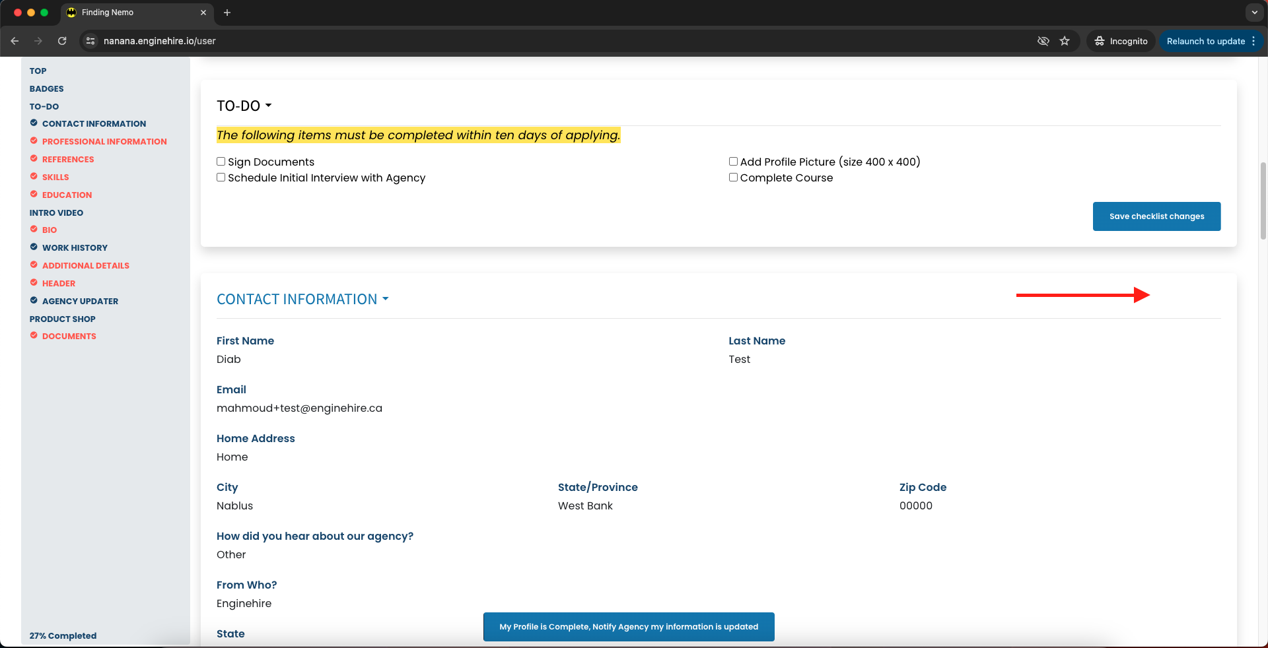Click the status icon beside Header
Screen dimensions: 1268x648
point(34,282)
